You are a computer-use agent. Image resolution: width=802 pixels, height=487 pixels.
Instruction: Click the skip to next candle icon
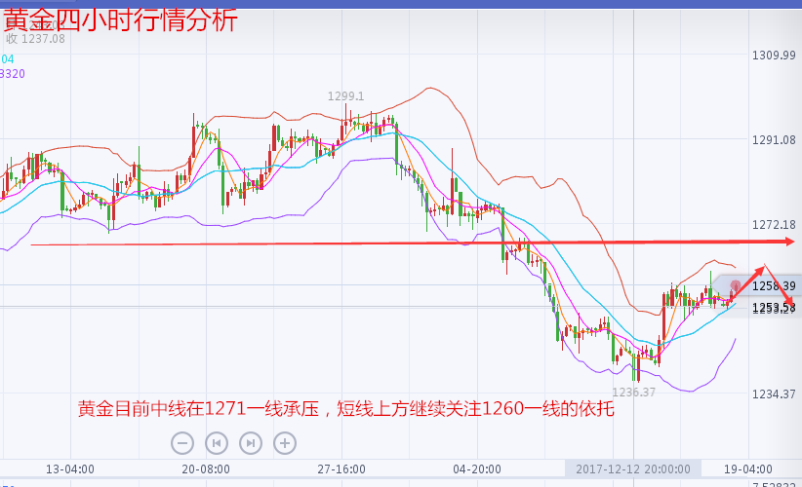pos(251,443)
